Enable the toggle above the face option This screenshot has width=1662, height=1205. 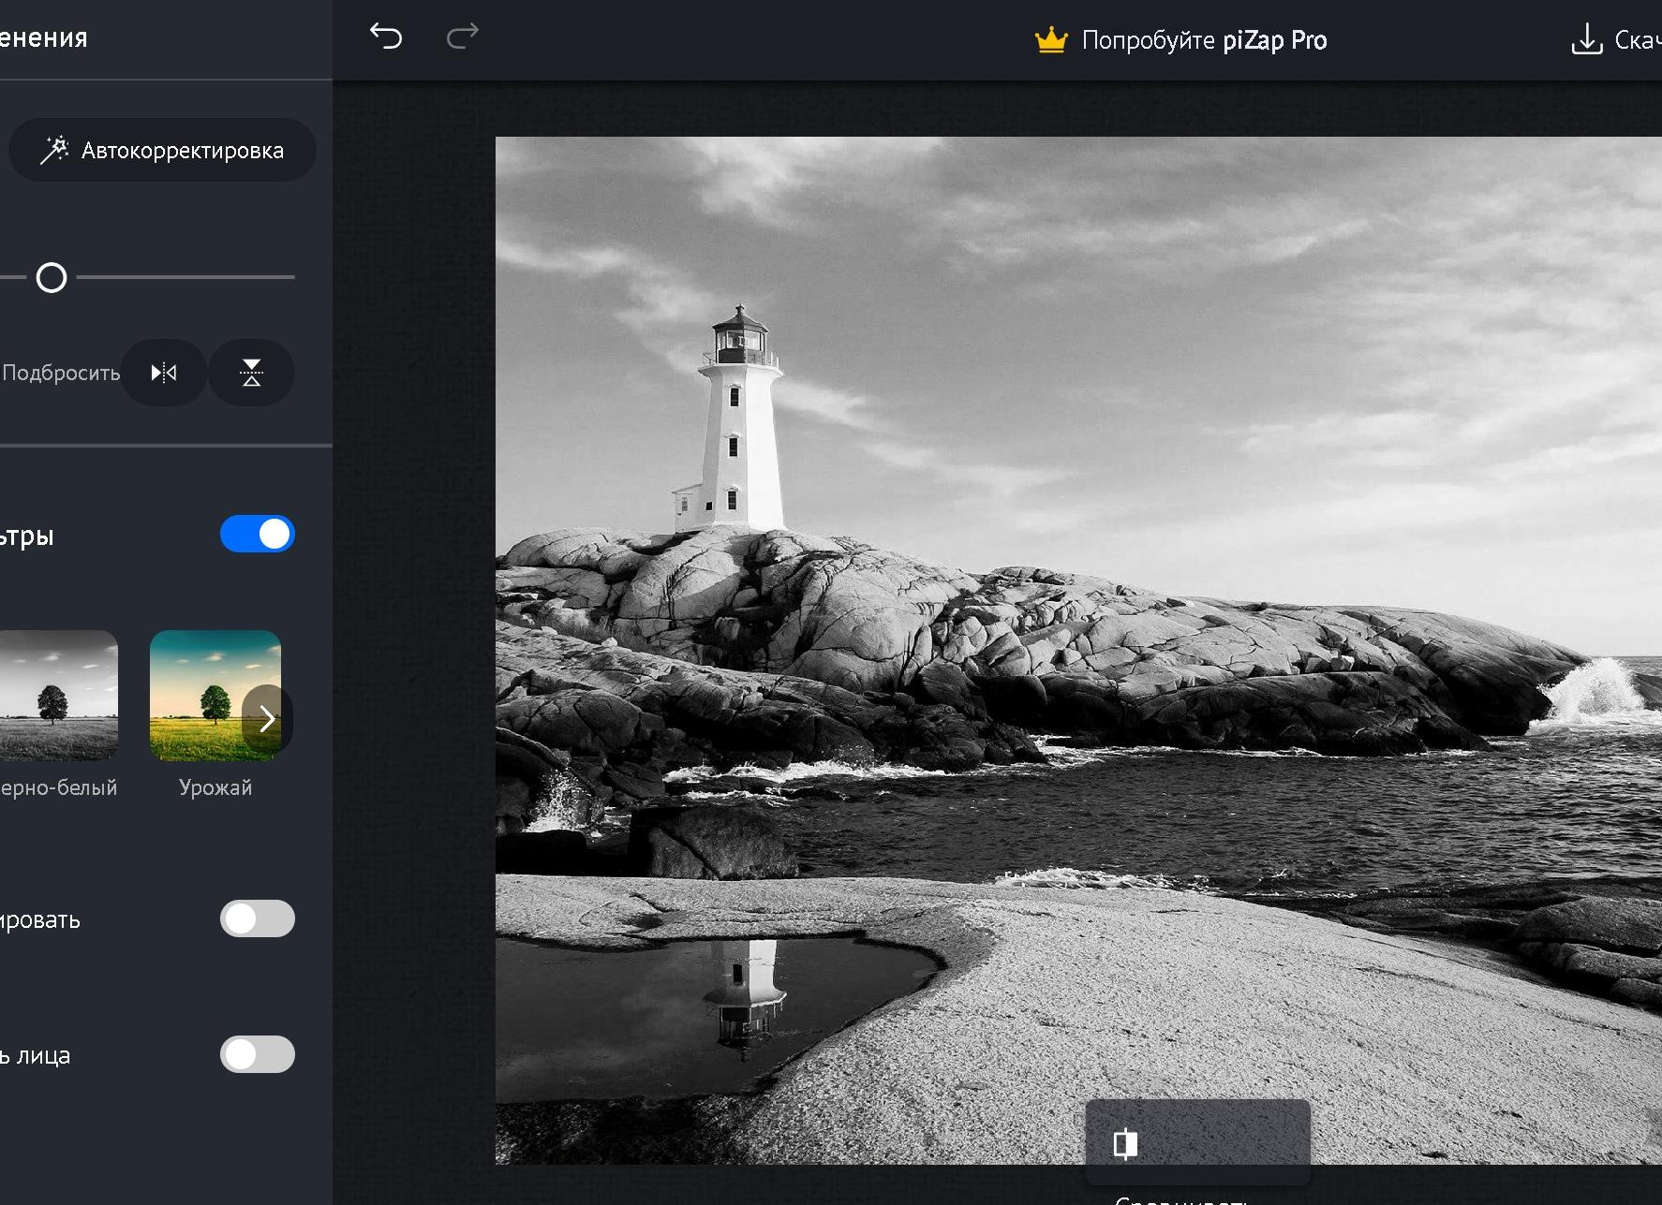tap(258, 918)
